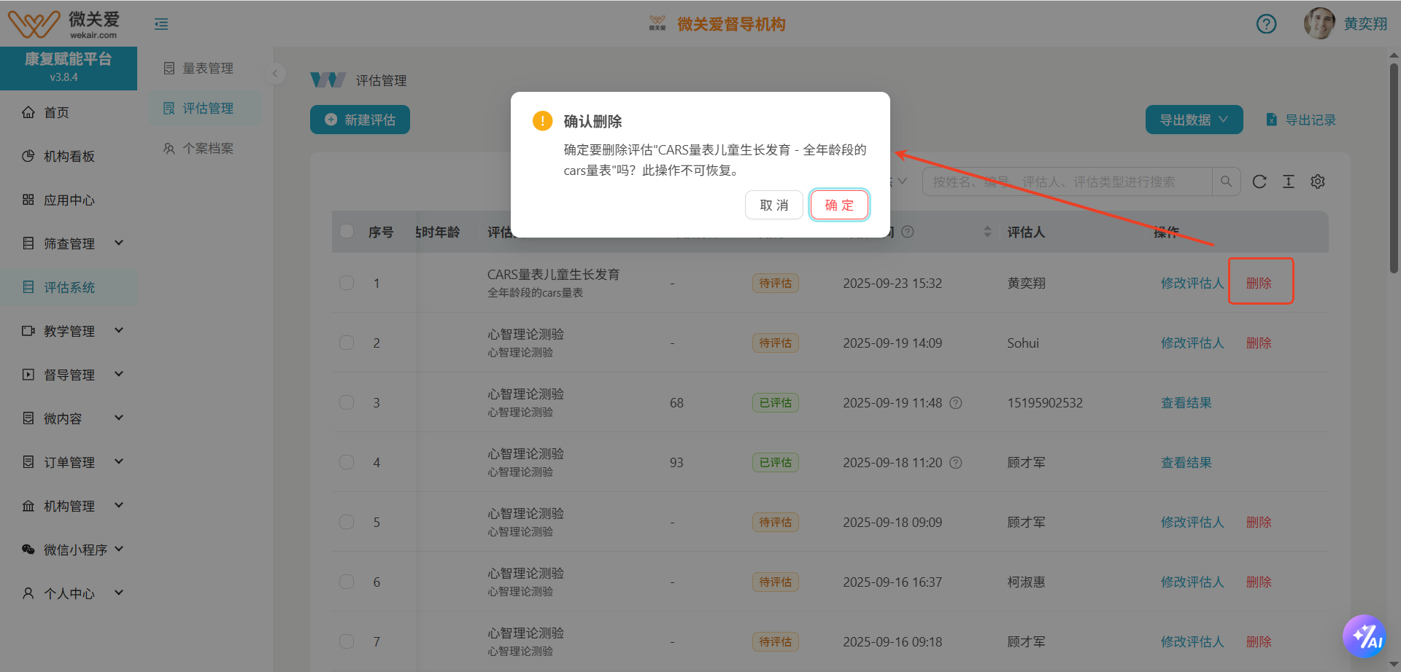Click the 新建评估 button
The height and width of the screenshot is (672, 1401).
tap(360, 119)
